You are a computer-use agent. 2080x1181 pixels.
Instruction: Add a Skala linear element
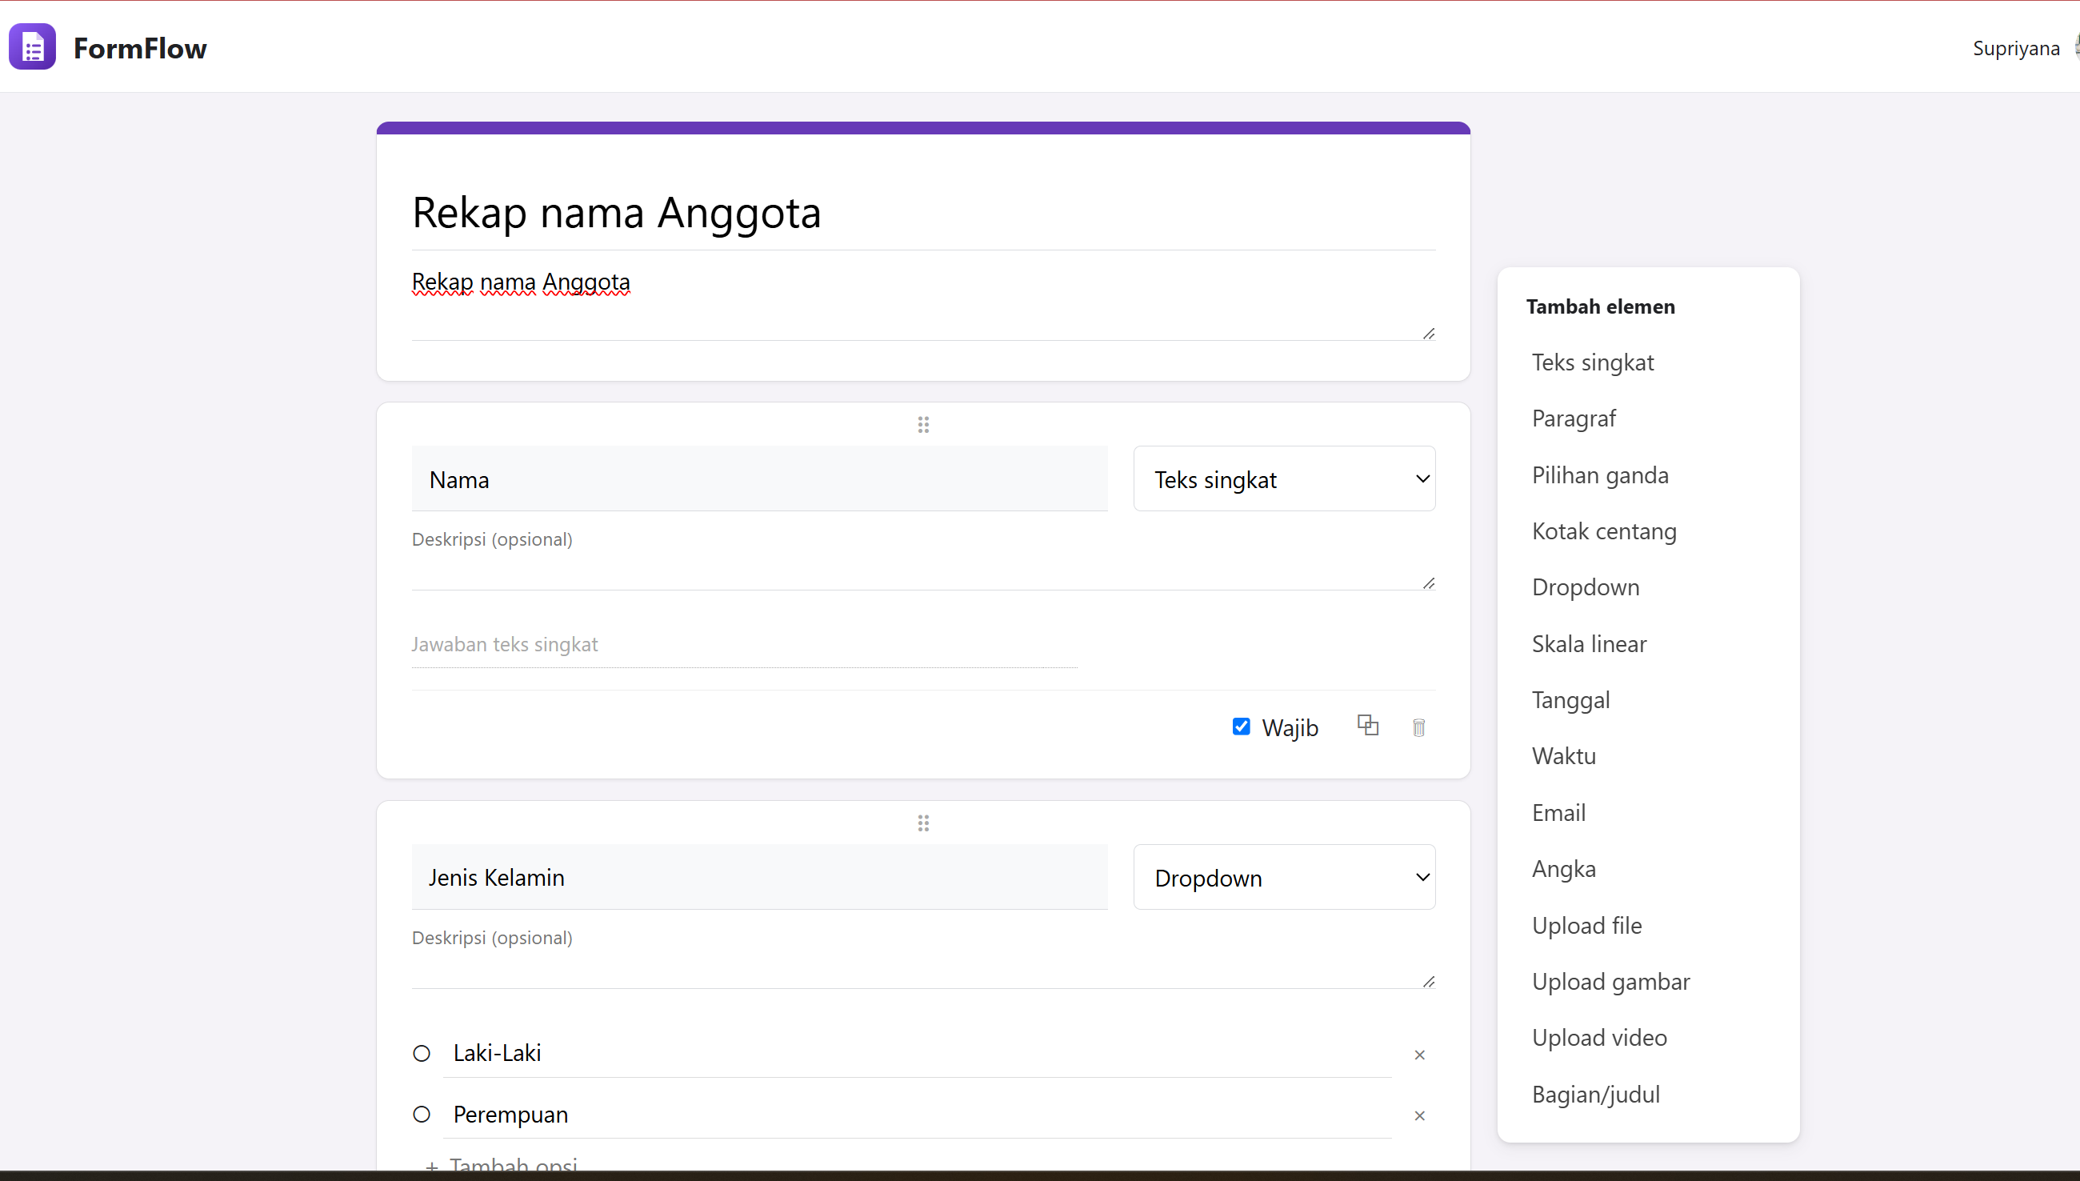coord(1589,644)
